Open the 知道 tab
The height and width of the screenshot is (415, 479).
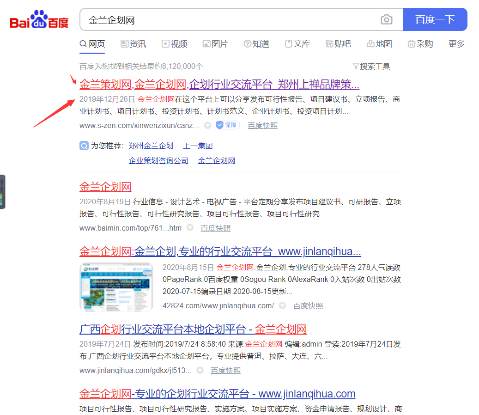coord(256,44)
